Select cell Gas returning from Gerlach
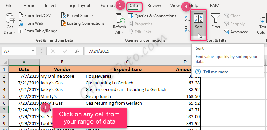Viewport: 267px width, 130px height. [127, 103]
